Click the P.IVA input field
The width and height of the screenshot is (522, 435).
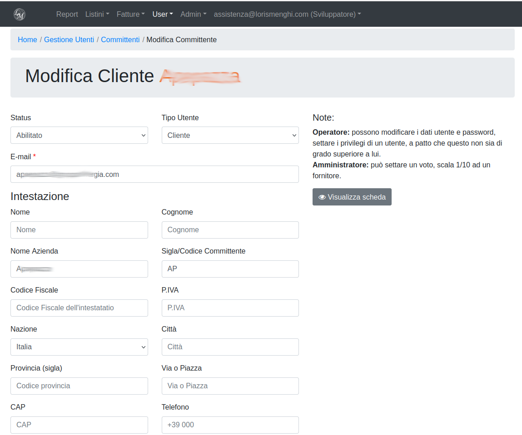point(230,308)
